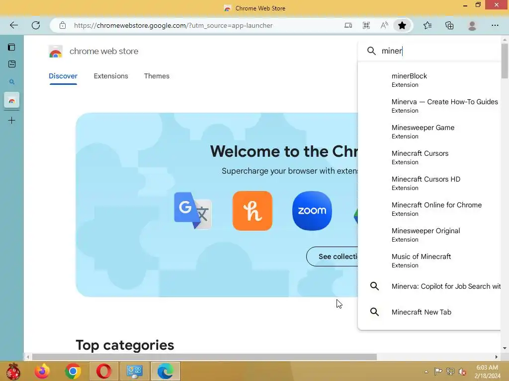Toggle the favorite star for this page

[402, 25]
